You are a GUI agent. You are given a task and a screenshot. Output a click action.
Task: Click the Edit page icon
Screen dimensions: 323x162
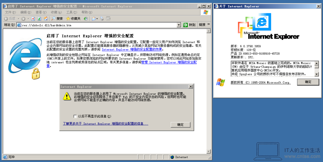point(108,19)
